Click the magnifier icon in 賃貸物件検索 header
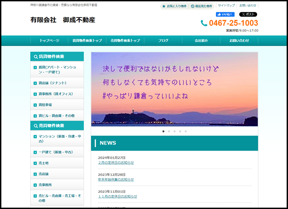The height and width of the screenshot is (209, 288). [36, 57]
